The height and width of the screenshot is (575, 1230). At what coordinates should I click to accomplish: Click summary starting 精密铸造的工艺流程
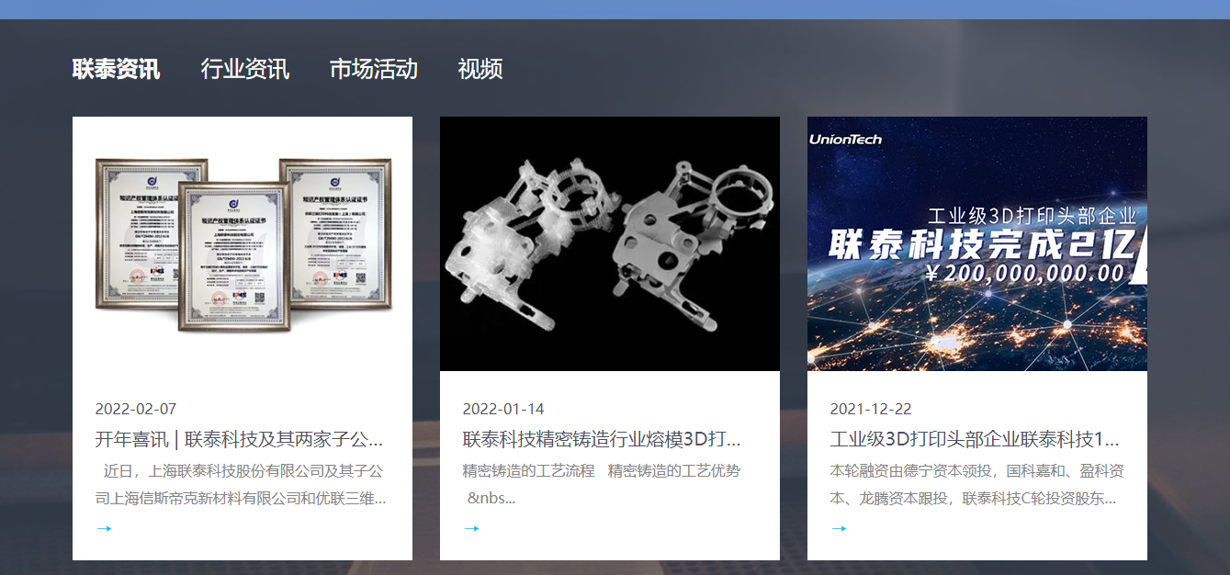coord(602,485)
